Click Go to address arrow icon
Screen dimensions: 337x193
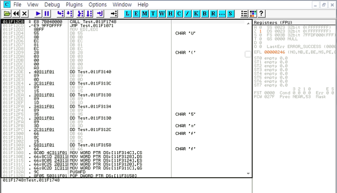click(113, 14)
